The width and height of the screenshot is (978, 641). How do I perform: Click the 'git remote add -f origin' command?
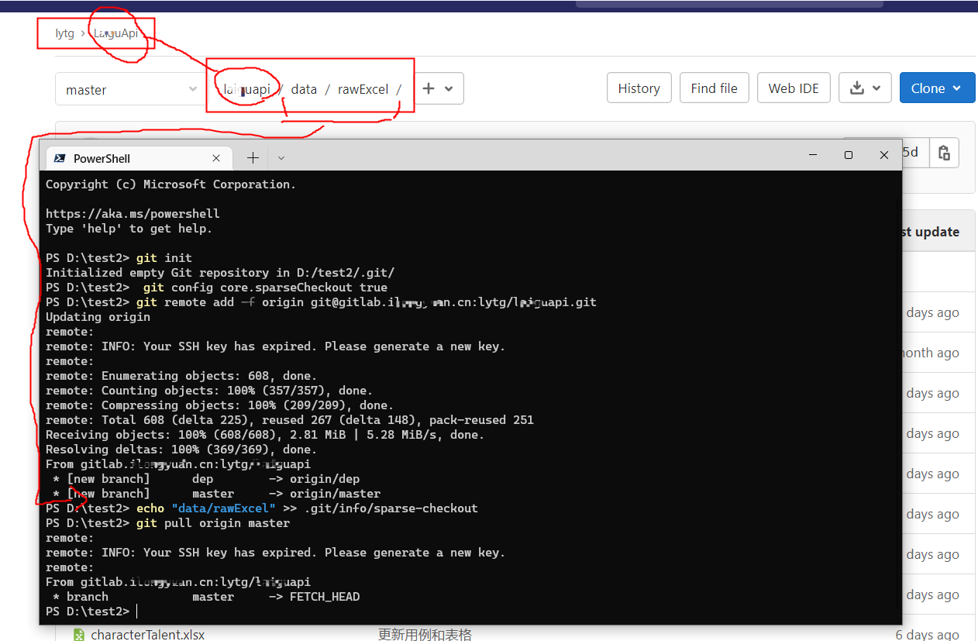pyautogui.click(x=321, y=302)
